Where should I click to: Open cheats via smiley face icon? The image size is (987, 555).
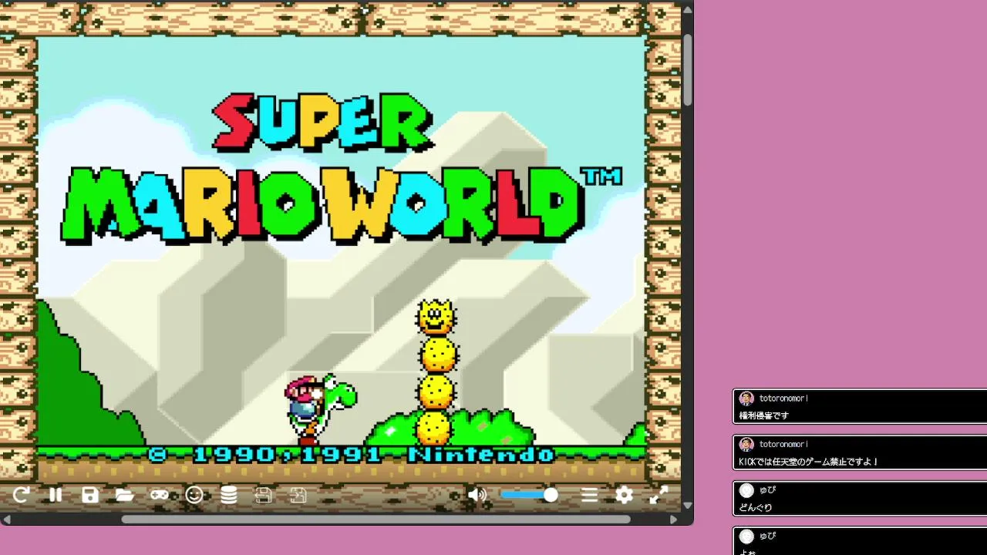[x=194, y=495]
